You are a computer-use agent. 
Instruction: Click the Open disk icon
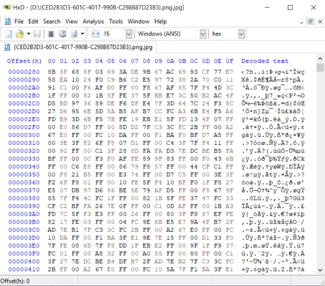tap(62, 34)
